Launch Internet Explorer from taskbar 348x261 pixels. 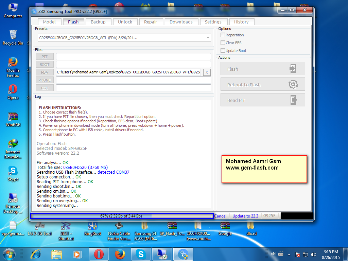click(36, 254)
